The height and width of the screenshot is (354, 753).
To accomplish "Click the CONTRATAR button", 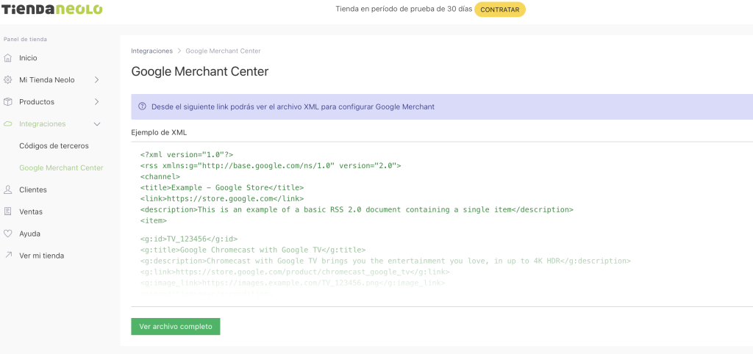I will pyautogui.click(x=500, y=10).
